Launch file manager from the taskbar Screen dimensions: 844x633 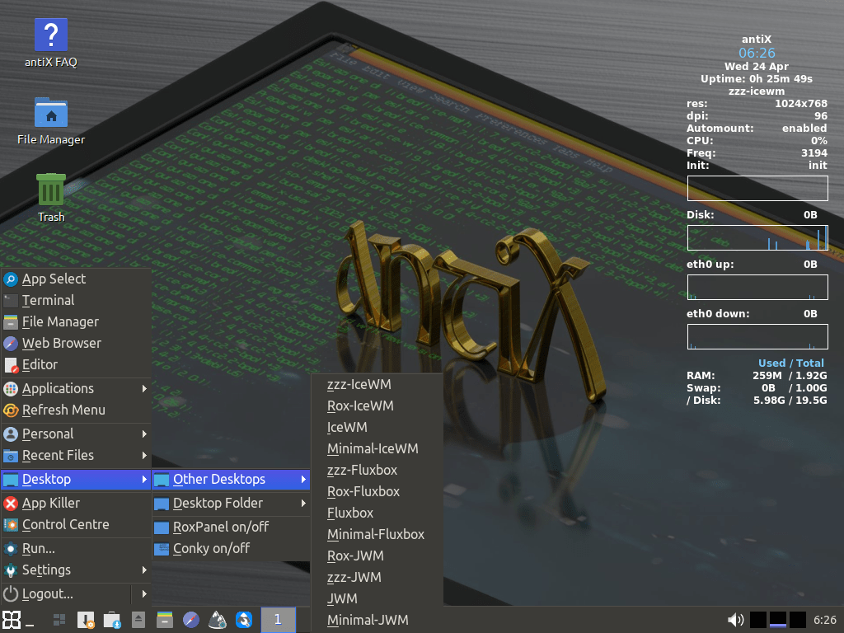tap(165, 620)
